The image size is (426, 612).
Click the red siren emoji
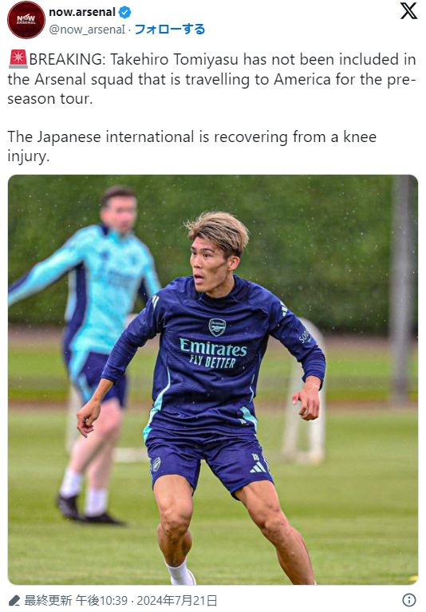[18, 58]
